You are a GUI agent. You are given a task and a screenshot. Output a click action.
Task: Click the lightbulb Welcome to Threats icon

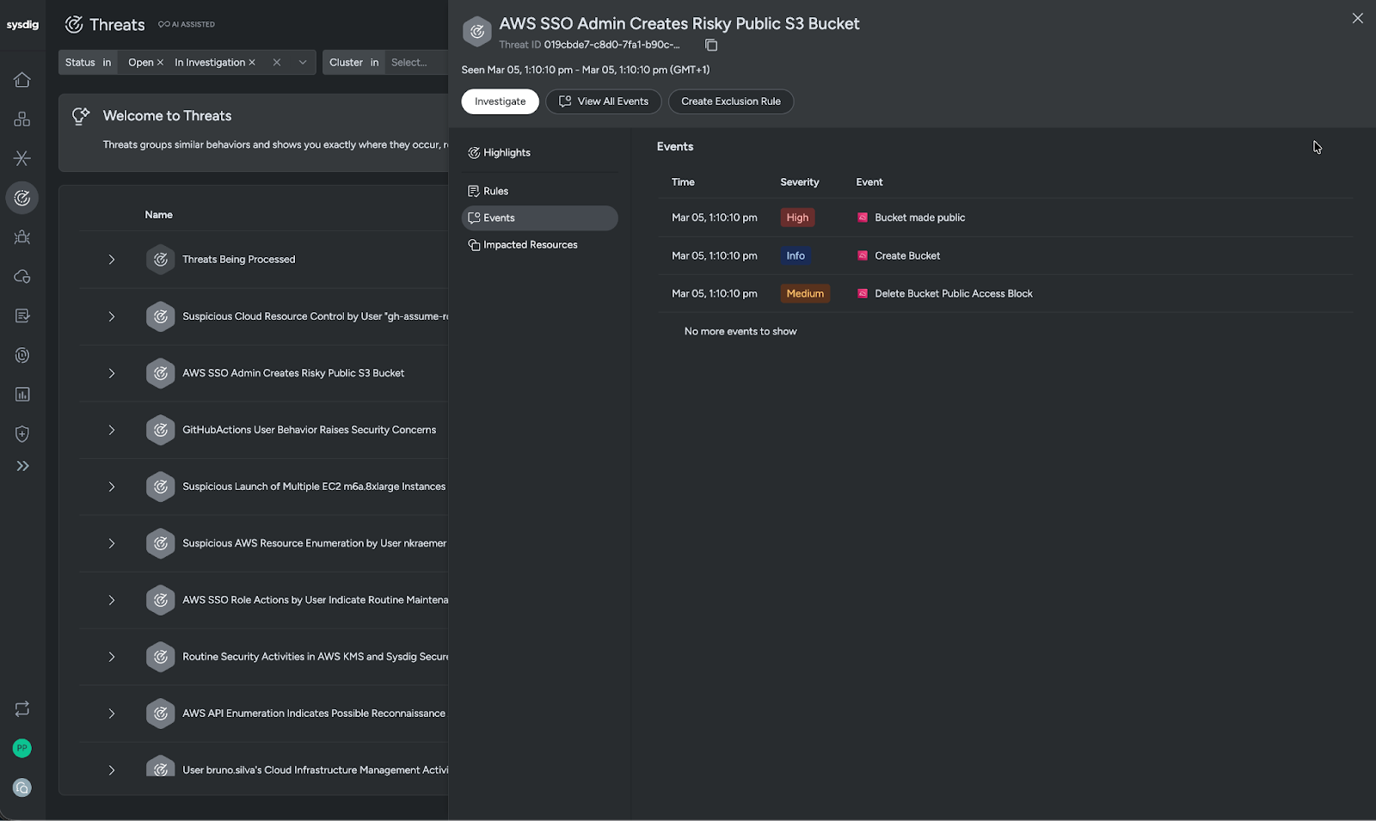[81, 116]
